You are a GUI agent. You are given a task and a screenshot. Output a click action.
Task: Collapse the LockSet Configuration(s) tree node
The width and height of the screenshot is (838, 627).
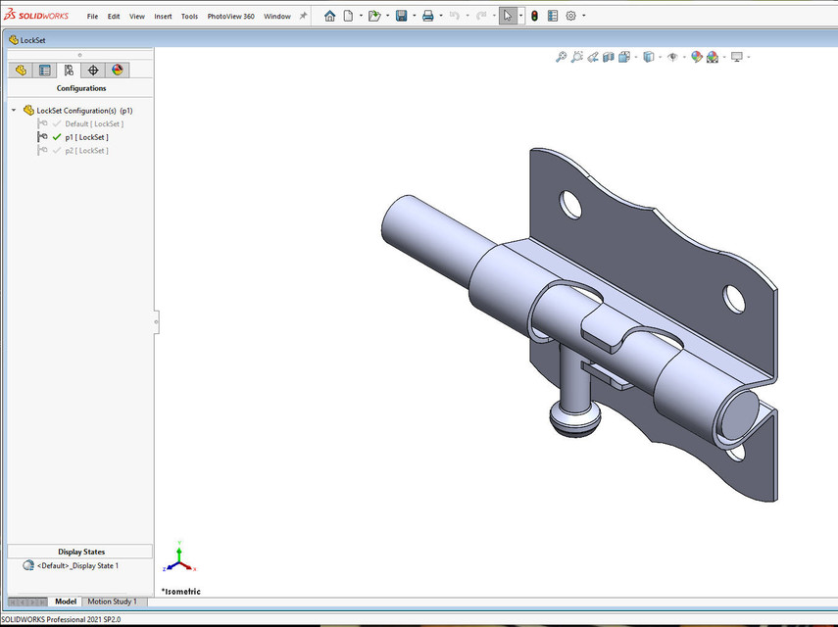(13, 110)
